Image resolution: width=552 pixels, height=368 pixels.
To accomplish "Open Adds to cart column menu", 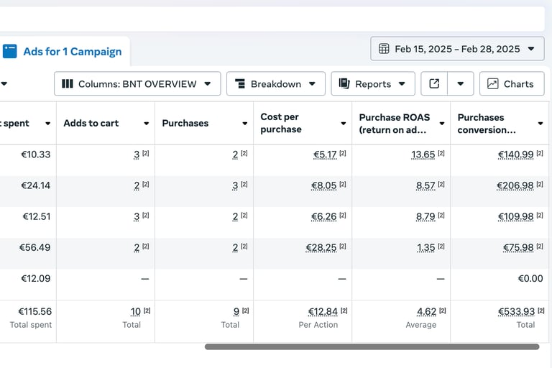I will point(146,123).
